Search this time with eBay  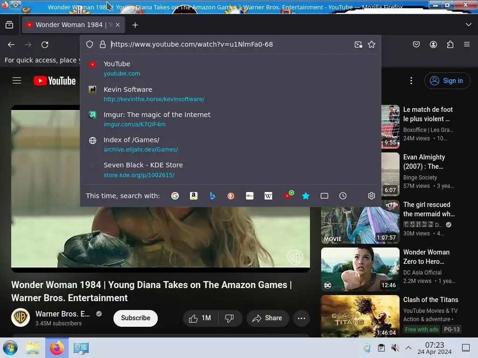point(250,196)
